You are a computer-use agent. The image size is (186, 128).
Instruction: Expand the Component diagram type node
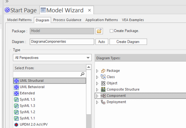[97, 96]
